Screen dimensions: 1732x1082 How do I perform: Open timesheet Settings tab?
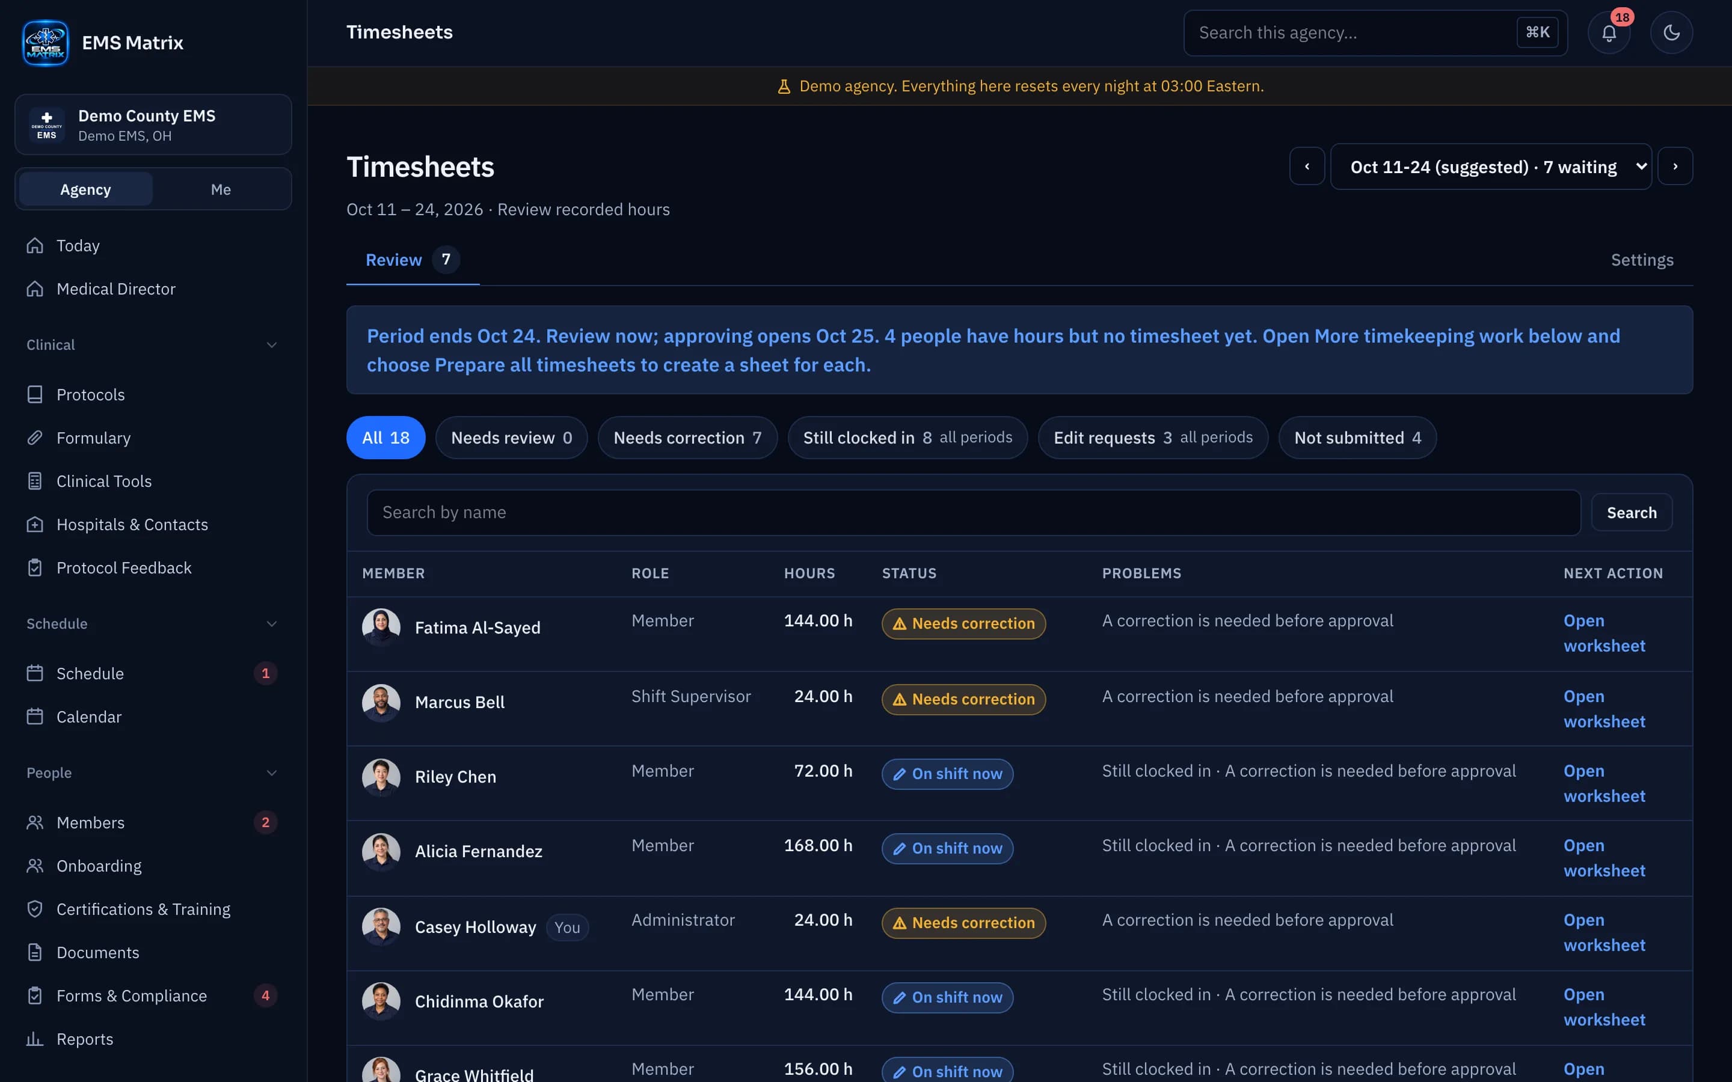pyautogui.click(x=1642, y=260)
